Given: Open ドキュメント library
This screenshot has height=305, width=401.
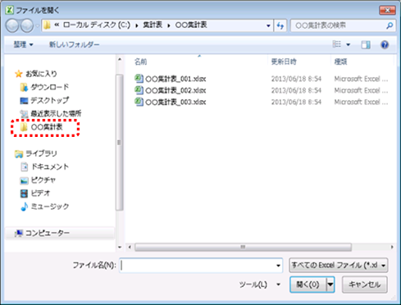Looking at the screenshot, I should [x=50, y=166].
